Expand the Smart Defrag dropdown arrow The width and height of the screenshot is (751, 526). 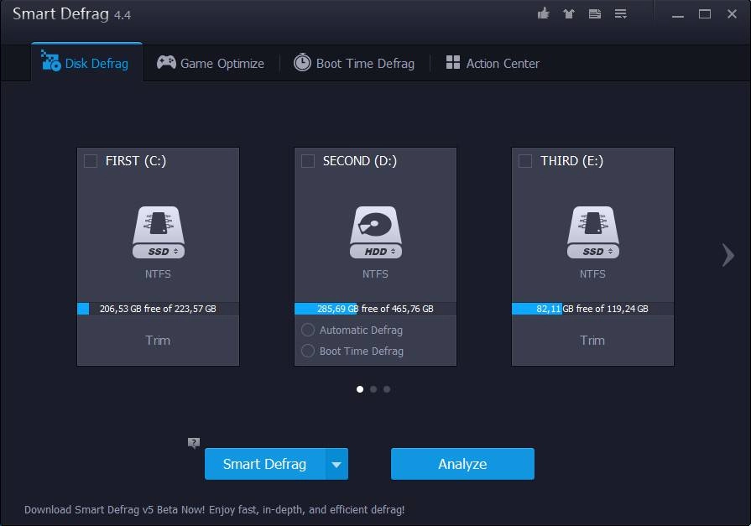(336, 464)
